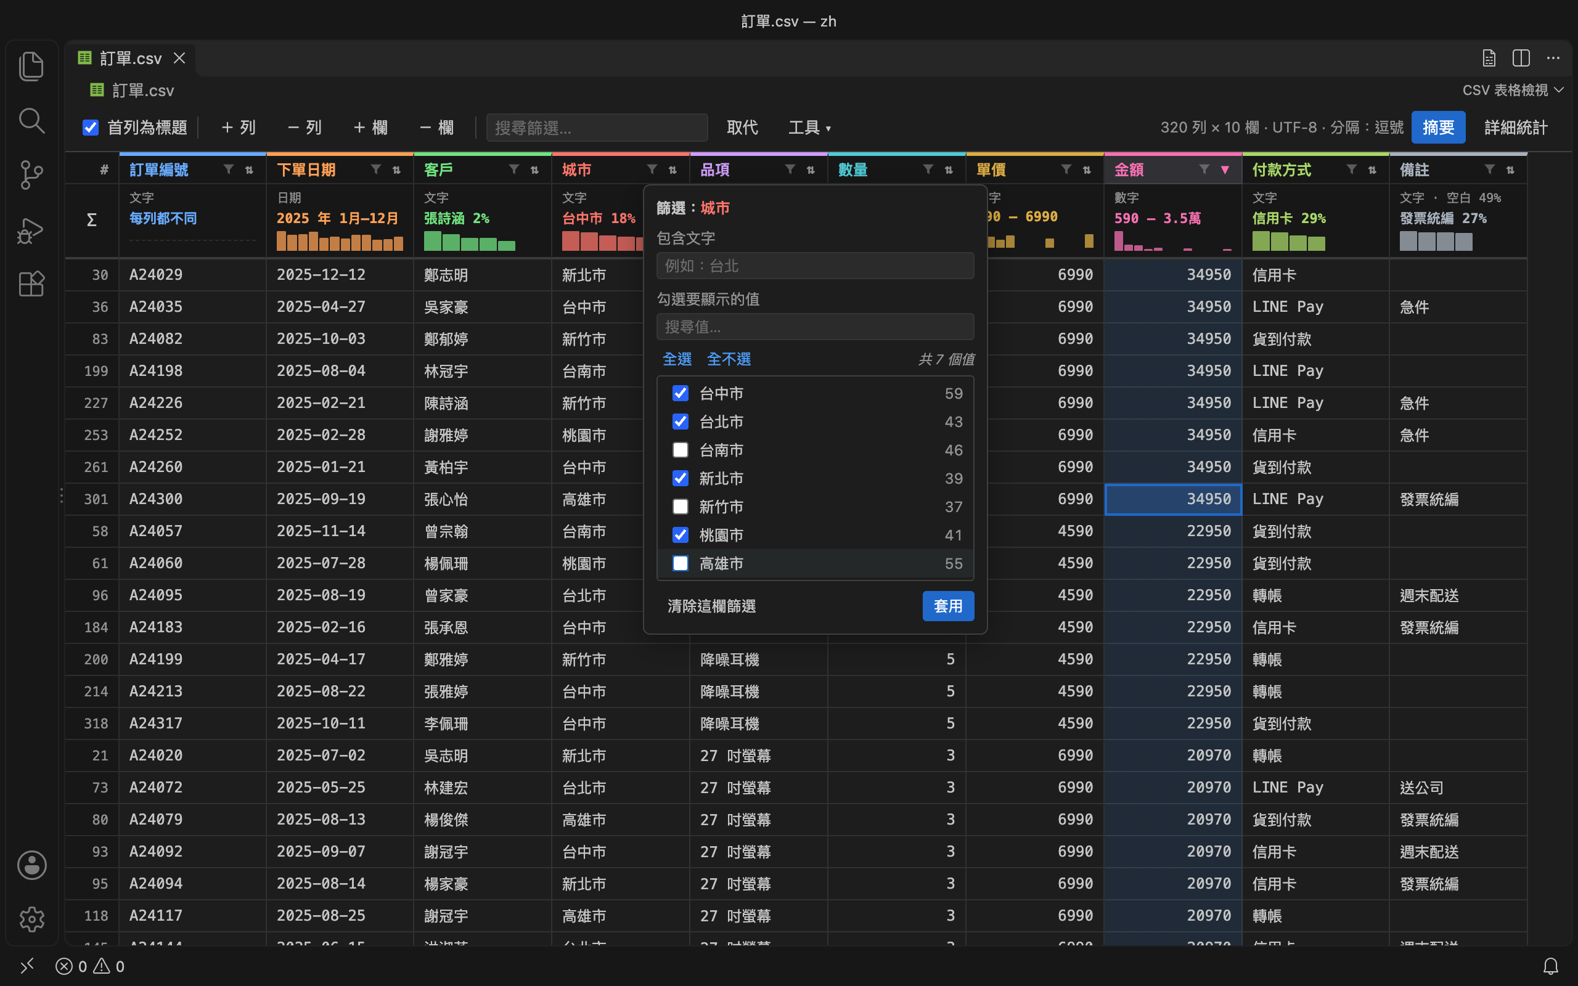Click the ＋ 列 add row button

[x=238, y=127]
